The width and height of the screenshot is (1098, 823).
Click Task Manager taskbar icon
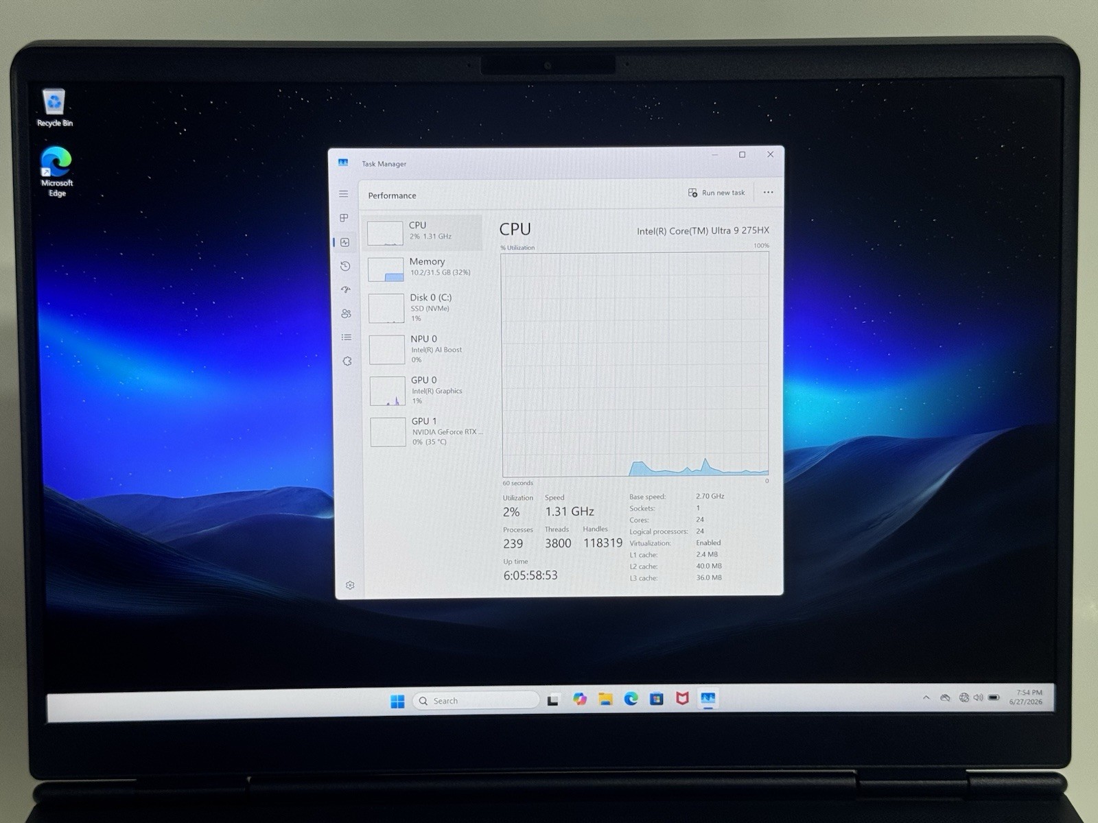tap(708, 698)
